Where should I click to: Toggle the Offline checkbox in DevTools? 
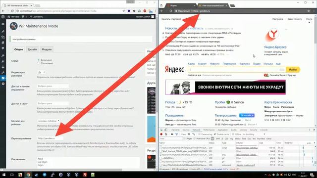pos(233,134)
